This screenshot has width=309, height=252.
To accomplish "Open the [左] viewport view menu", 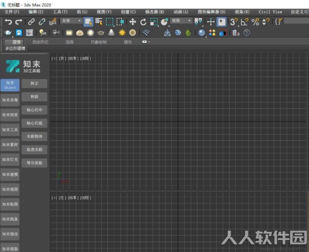I will pos(62,198).
